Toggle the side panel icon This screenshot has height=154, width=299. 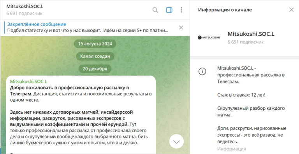point(169,10)
